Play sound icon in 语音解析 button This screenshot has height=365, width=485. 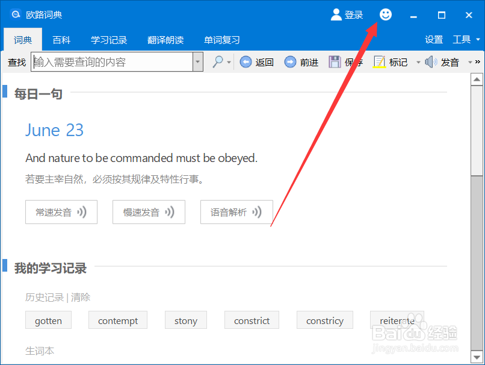click(x=257, y=212)
